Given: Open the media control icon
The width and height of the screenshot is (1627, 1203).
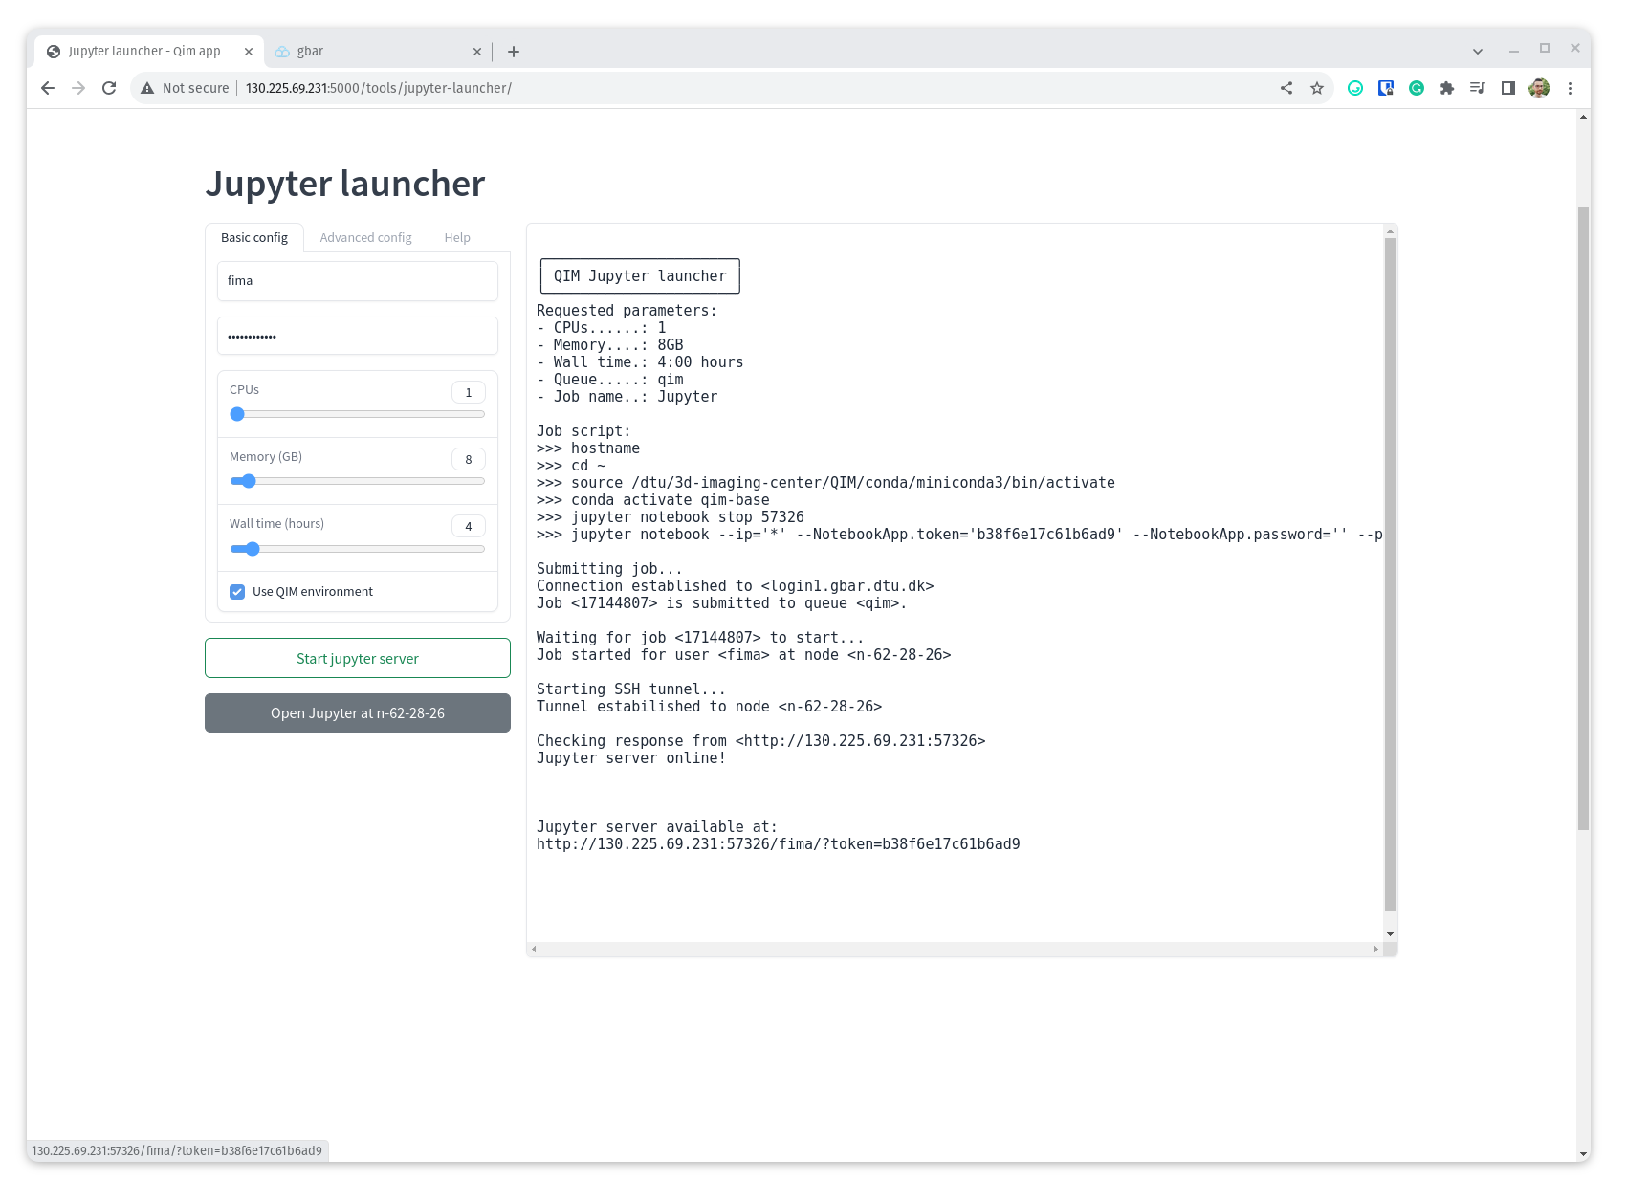Looking at the screenshot, I should point(1478,88).
